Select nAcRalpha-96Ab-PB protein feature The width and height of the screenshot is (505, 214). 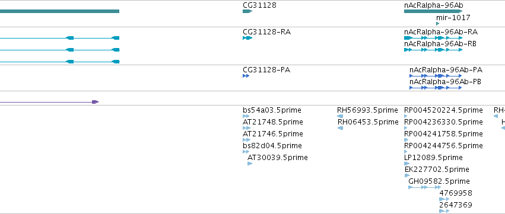click(436, 88)
